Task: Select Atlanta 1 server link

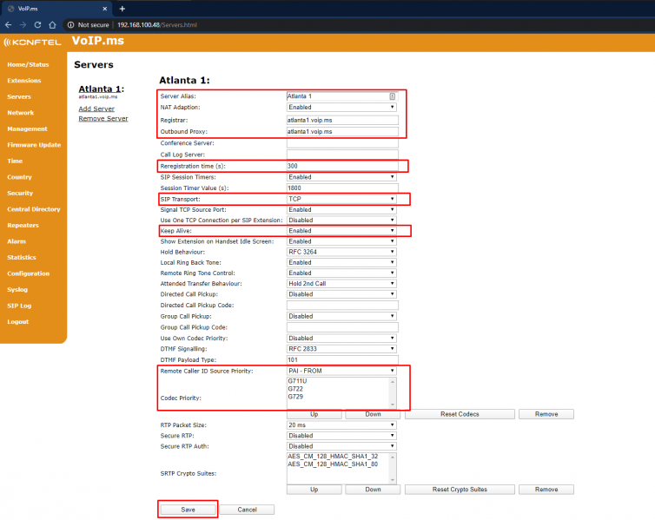Action: [x=101, y=89]
